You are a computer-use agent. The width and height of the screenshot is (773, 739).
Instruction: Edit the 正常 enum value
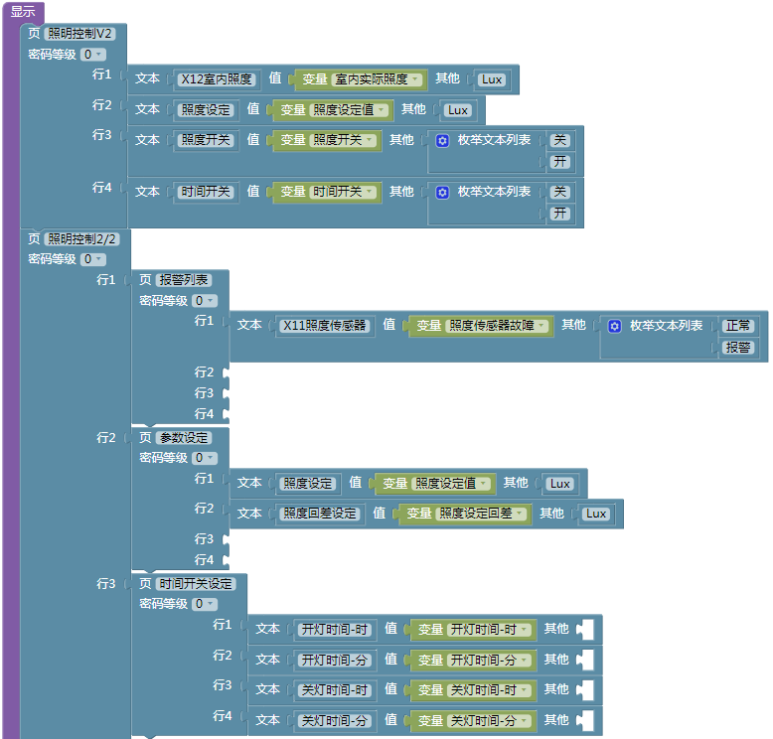pyautogui.click(x=738, y=326)
